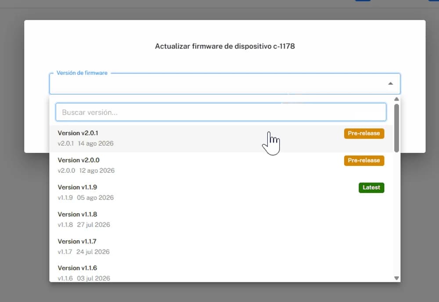This screenshot has height=302, width=439.
Task: Choose Version v1.1.9 firmware option
Action: coord(221,193)
